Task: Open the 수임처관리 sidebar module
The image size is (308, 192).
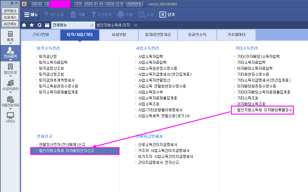Action: pyautogui.click(x=10, y=85)
